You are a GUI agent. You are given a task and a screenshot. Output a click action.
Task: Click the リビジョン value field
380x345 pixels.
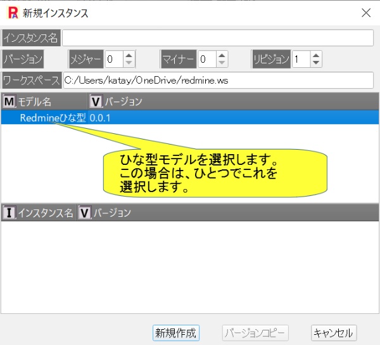[x=301, y=59]
